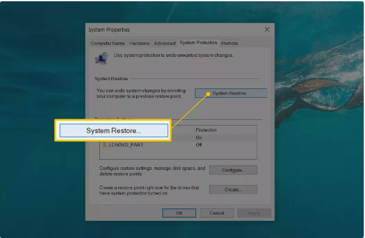Image resolution: width=365 pixels, height=238 pixels.
Task: Select the LENOVO_PART drive row
Action: [178, 145]
